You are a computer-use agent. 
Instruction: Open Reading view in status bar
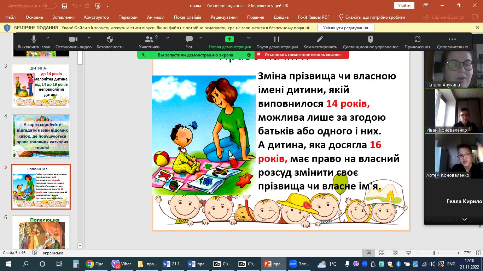395,253
